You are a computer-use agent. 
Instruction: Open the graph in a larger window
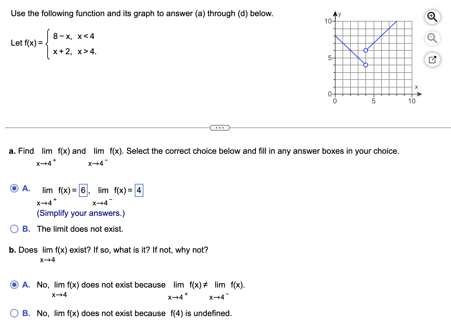[432, 59]
